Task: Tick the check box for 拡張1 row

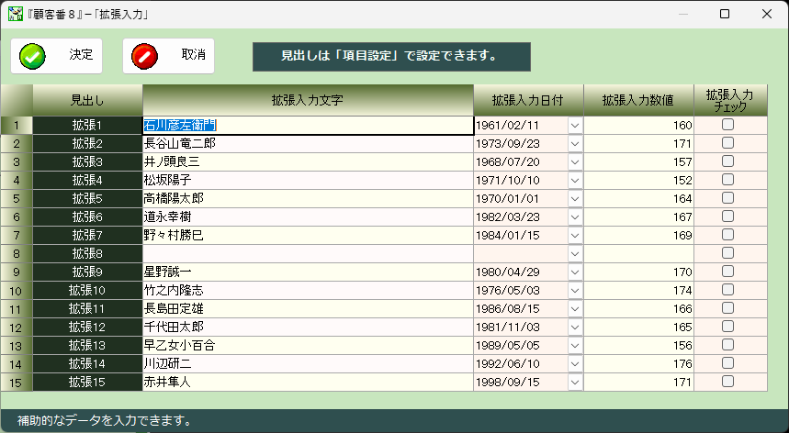Action: (x=727, y=125)
